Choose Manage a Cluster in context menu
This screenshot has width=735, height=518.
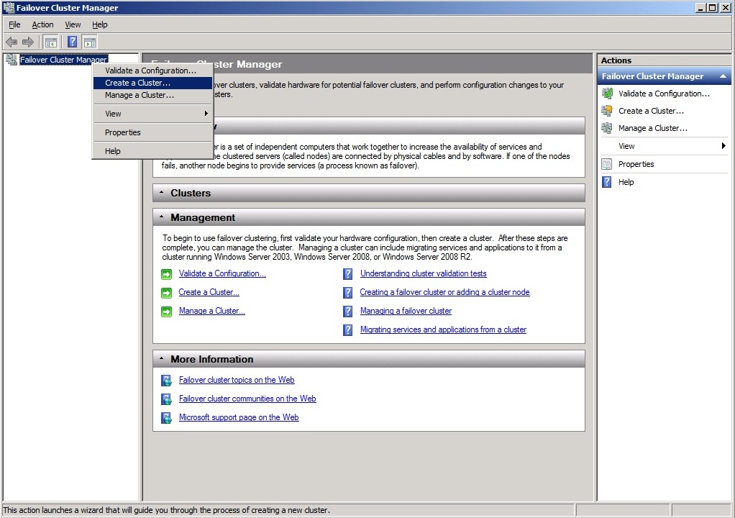[152, 95]
